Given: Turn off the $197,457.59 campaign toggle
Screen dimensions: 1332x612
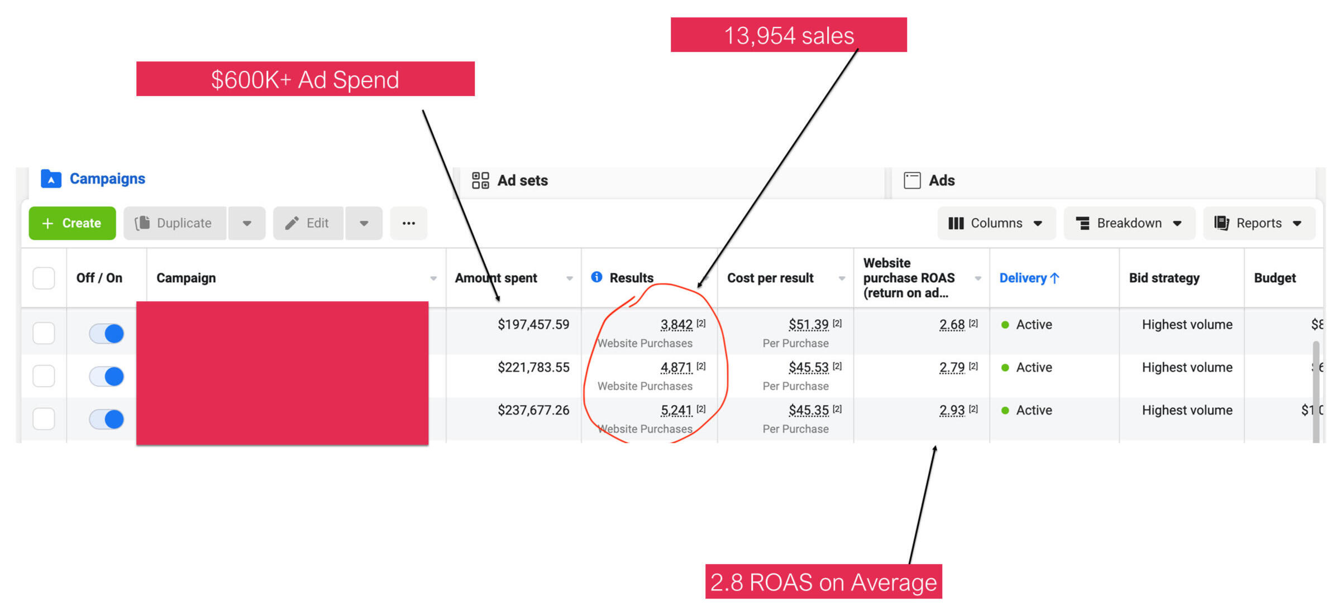Looking at the screenshot, I should point(106,334).
